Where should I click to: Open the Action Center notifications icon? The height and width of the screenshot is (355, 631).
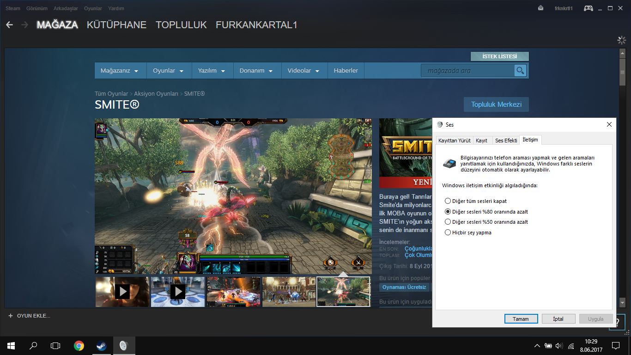pos(616,345)
